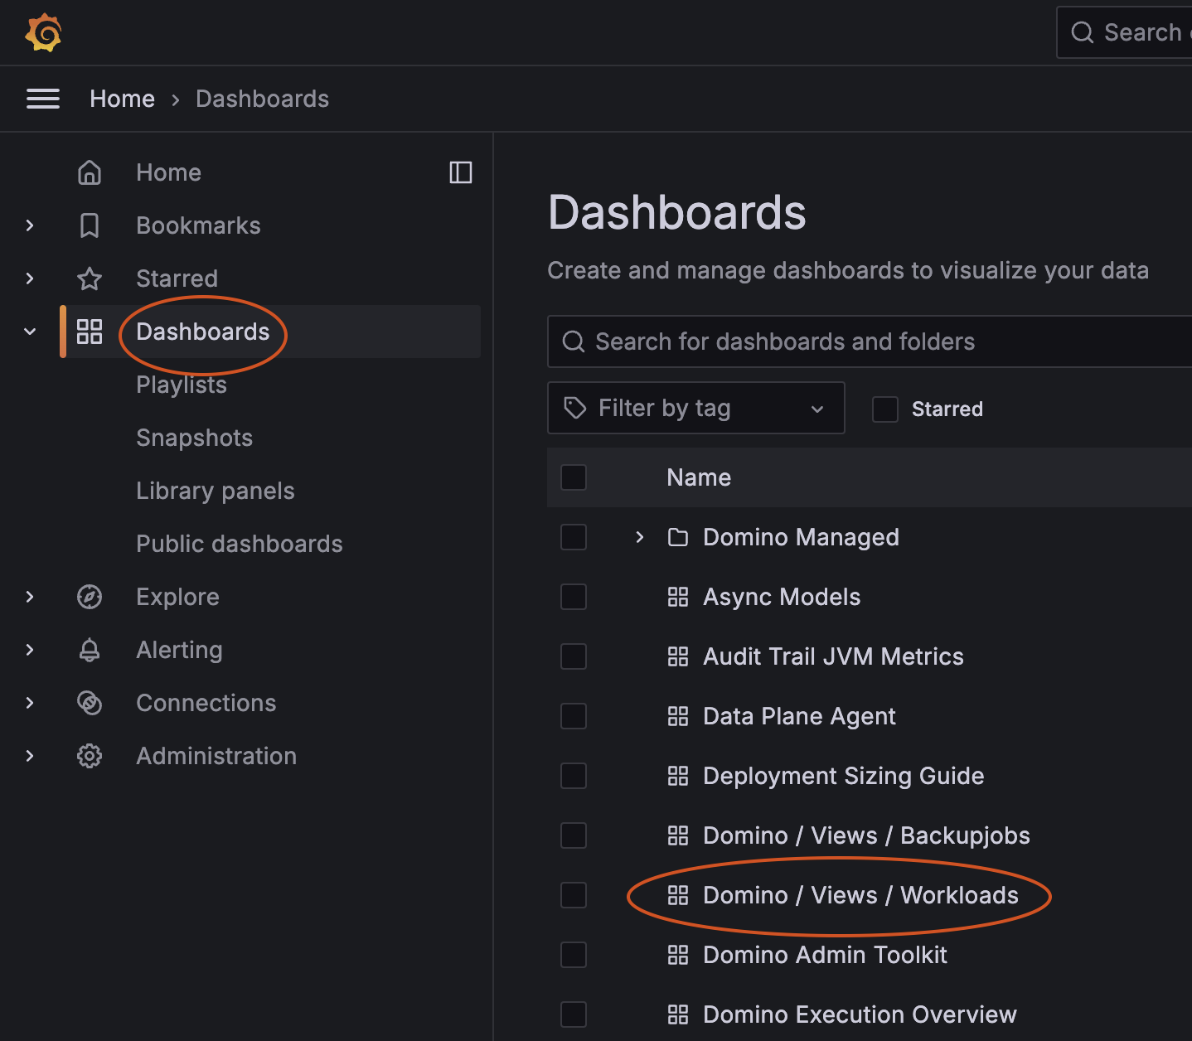
Task: Check the Domino Managed row checkbox
Action: point(574,537)
